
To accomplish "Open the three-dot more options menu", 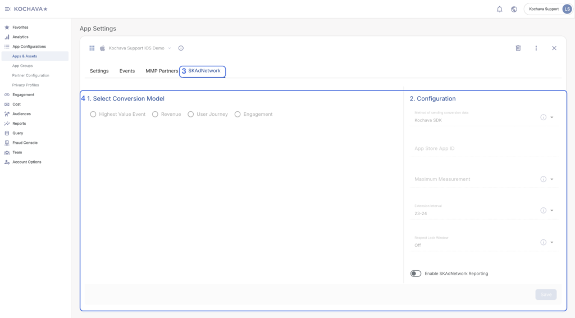I will point(536,48).
